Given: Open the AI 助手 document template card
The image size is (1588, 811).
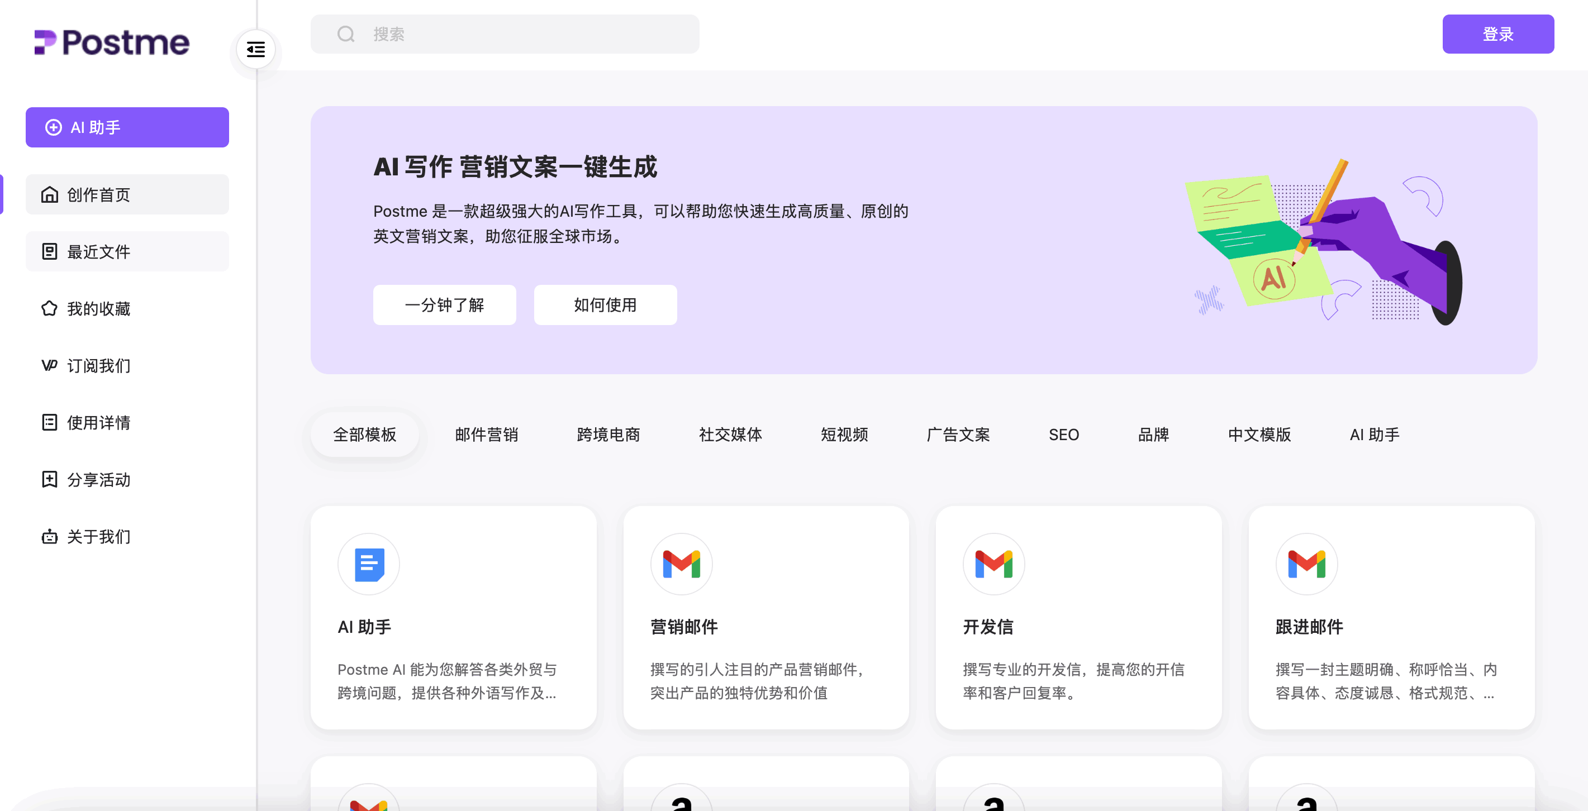Looking at the screenshot, I should (x=454, y=618).
